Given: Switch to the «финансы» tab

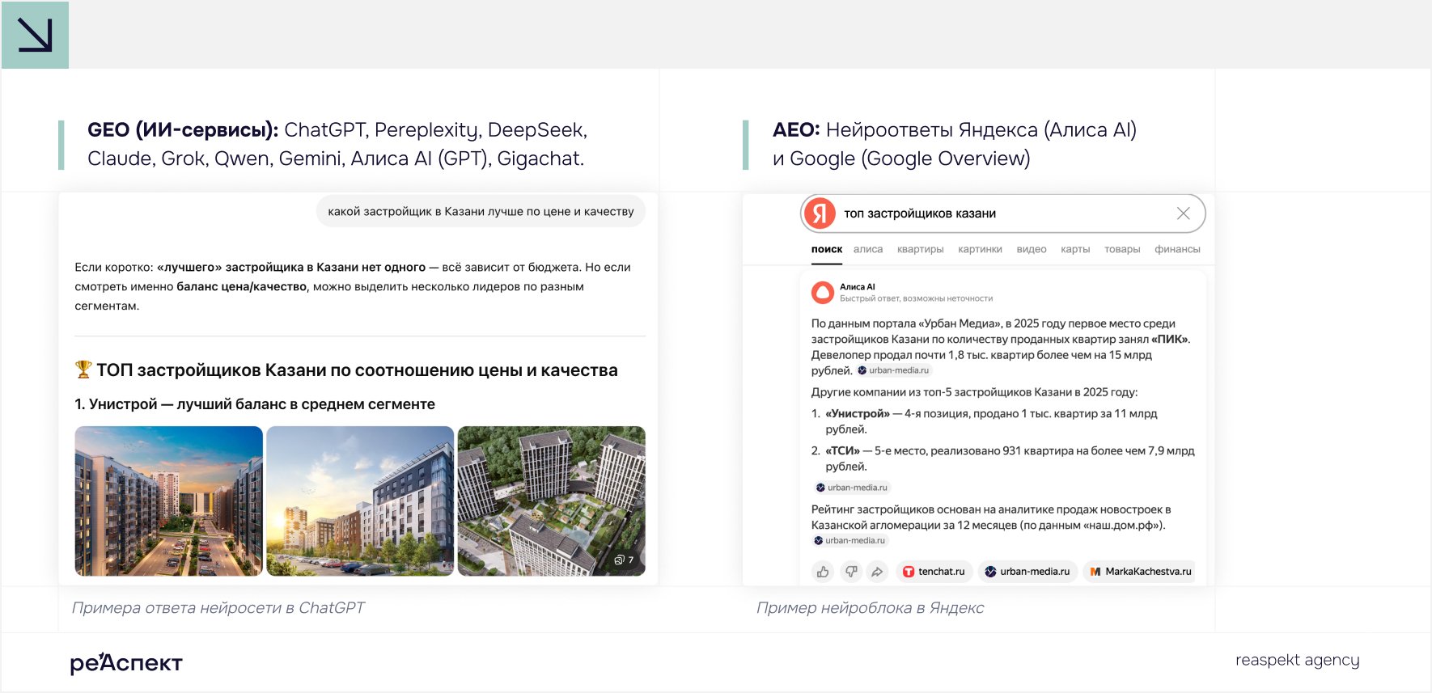Looking at the screenshot, I should pos(1177,249).
